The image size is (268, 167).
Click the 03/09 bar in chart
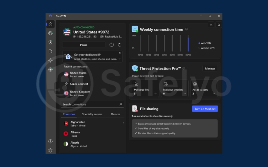[x=188, y=43]
